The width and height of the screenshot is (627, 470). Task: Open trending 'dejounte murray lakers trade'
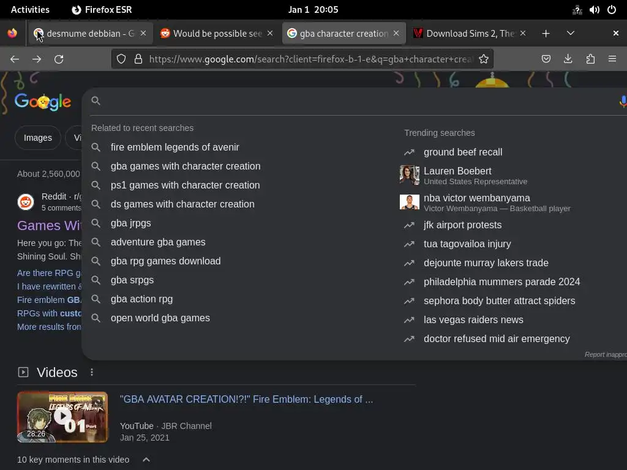coord(486,263)
